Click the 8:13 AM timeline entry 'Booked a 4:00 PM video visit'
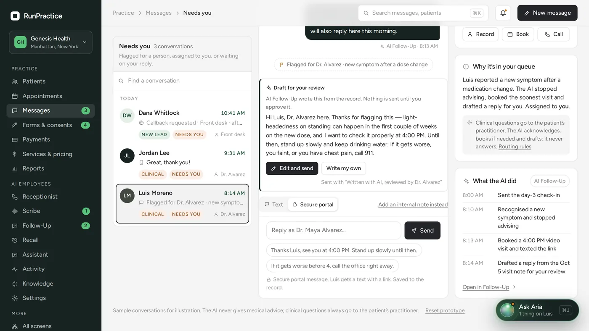 (516, 244)
